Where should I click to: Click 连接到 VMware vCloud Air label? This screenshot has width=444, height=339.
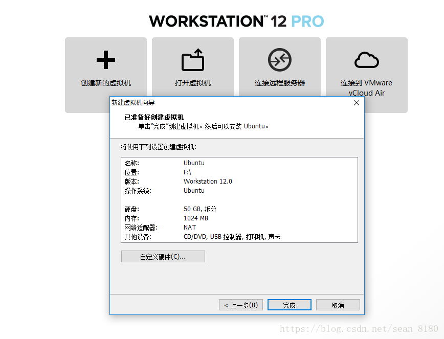tap(366, 88)
